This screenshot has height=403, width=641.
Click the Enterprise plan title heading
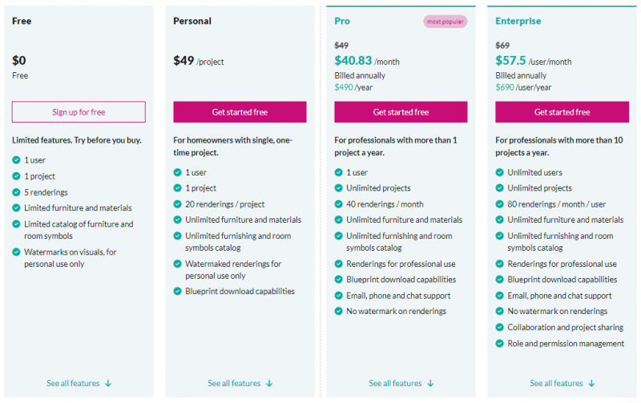[518, 21]
